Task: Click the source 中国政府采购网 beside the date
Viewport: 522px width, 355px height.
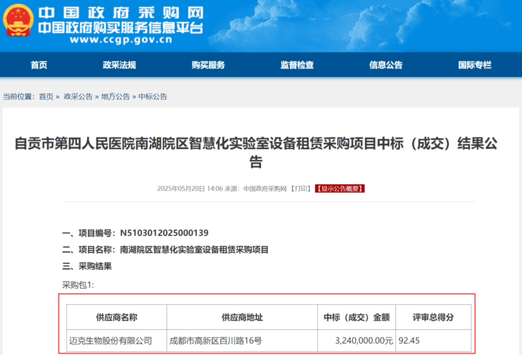Action: (265, 189)
